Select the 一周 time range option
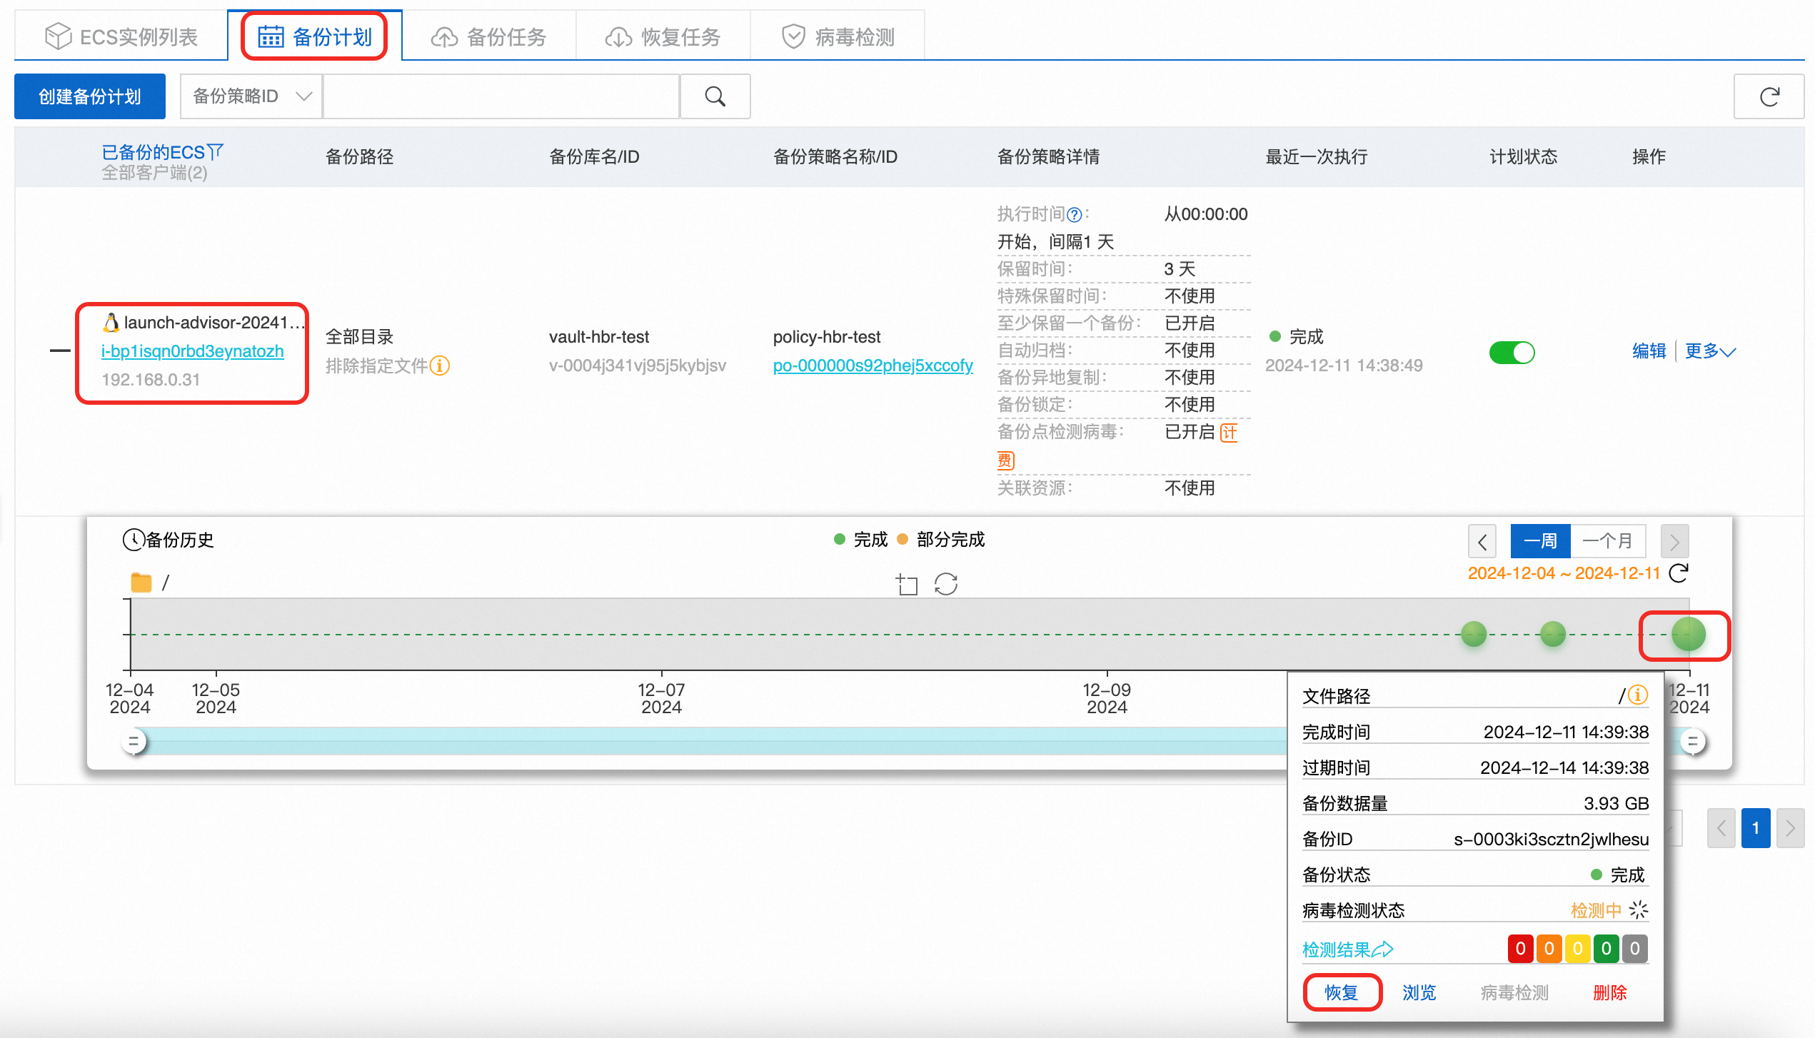 pos(1540,541)
